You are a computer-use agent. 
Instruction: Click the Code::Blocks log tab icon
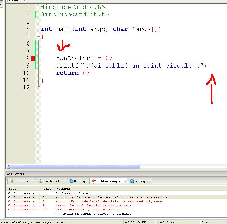pyautogui.click(x=11, y=181)
